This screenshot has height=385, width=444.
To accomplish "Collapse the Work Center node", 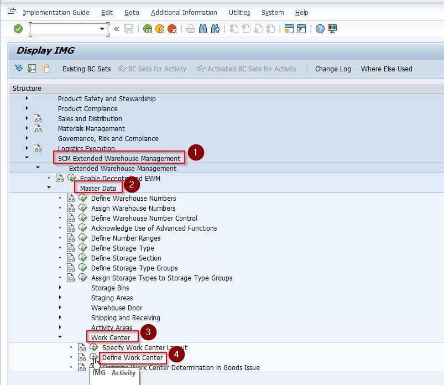I will tap(60, 337).
